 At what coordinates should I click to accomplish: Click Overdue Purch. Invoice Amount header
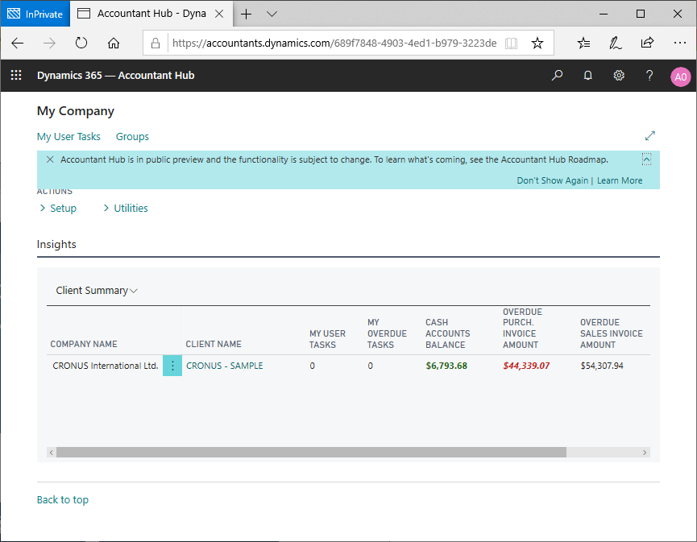[522, 328]
